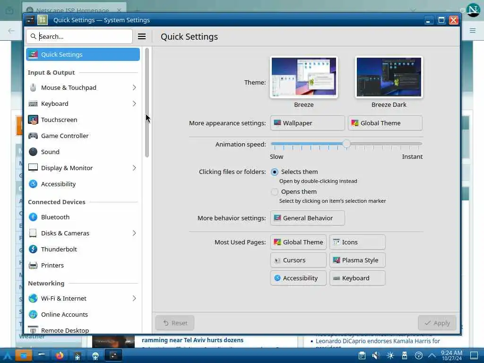Expand Wi-Fi & Internet submenu chevron
This screenshot has height=363, width=484.
(134, 299)
